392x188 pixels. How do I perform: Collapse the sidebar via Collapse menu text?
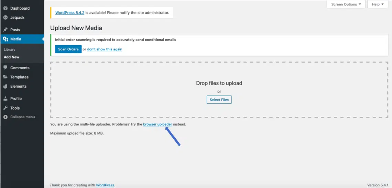point(22,117)
